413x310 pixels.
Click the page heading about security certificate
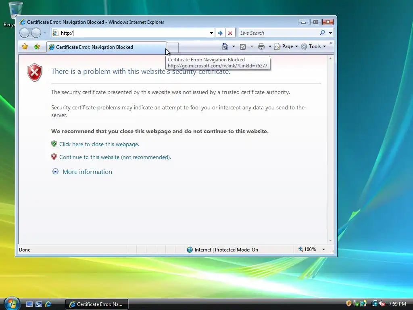pyautogui.click(x=141, y=71)
